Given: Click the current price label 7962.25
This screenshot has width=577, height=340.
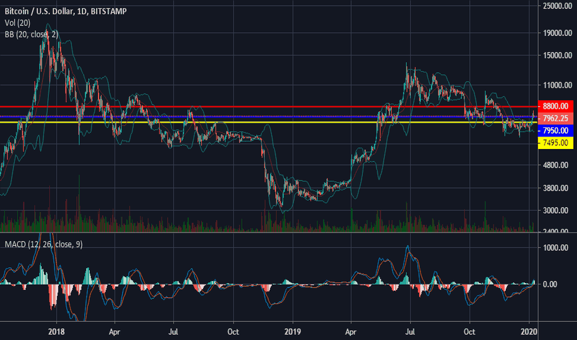Looking at the screenshot, I should point(555,118).
